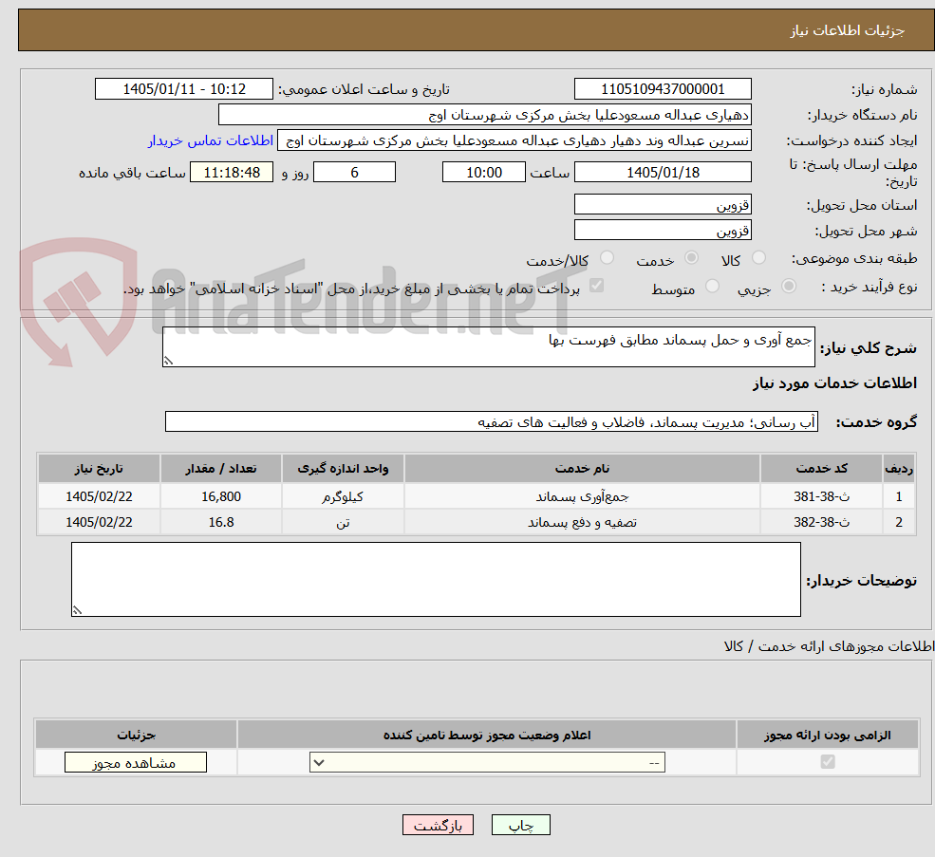Click the تاریخ نیاز column header
This screenshot has width=935, height=857.
click(99, 469)
